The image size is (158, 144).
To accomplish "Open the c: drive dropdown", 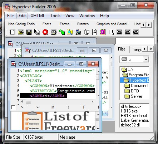I will (x=146, y=59).
